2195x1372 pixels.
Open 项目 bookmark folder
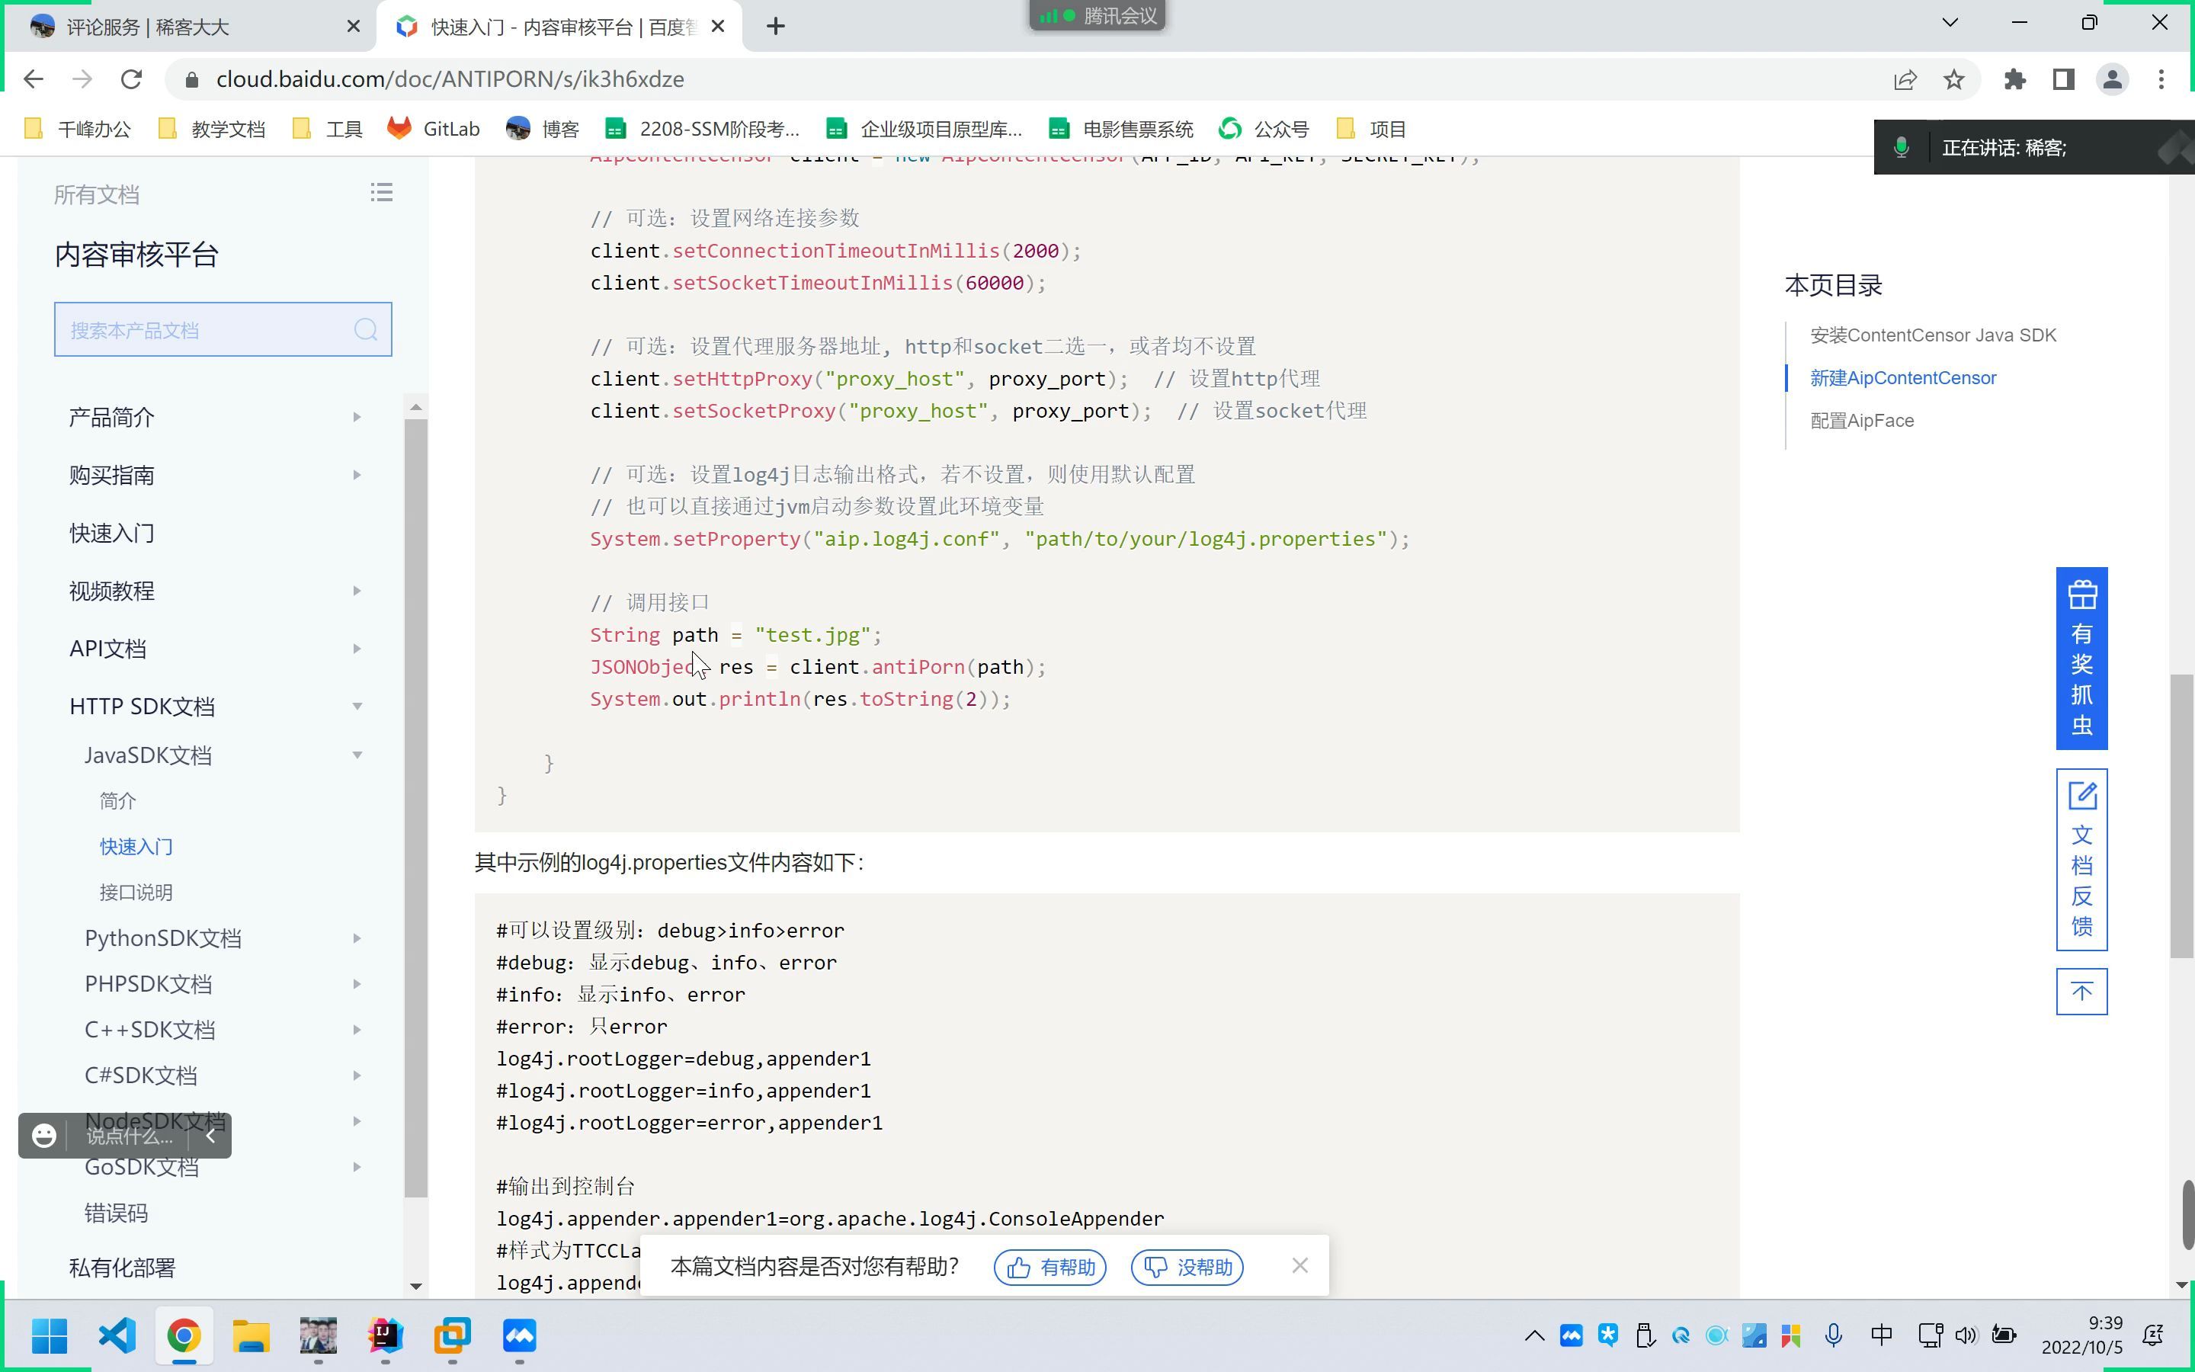tap(1371, 129)
